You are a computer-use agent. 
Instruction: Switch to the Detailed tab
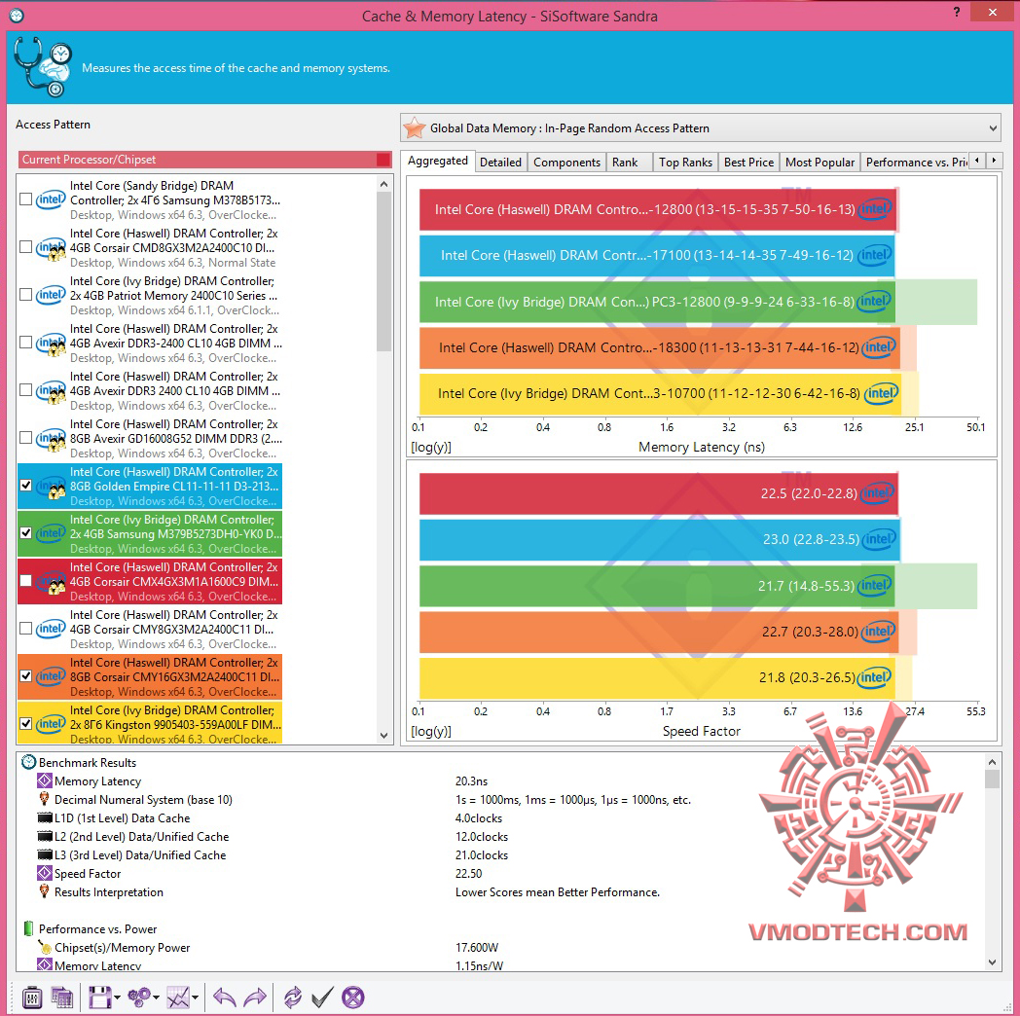pyautogui.click(x=500, y=162)
